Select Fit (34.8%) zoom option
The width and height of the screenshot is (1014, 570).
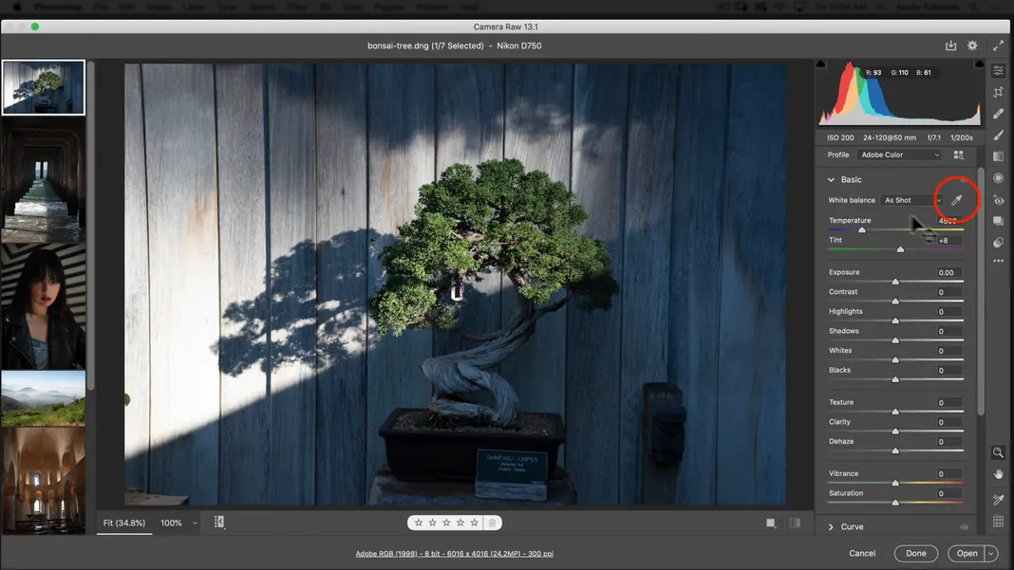click(124, 523)
